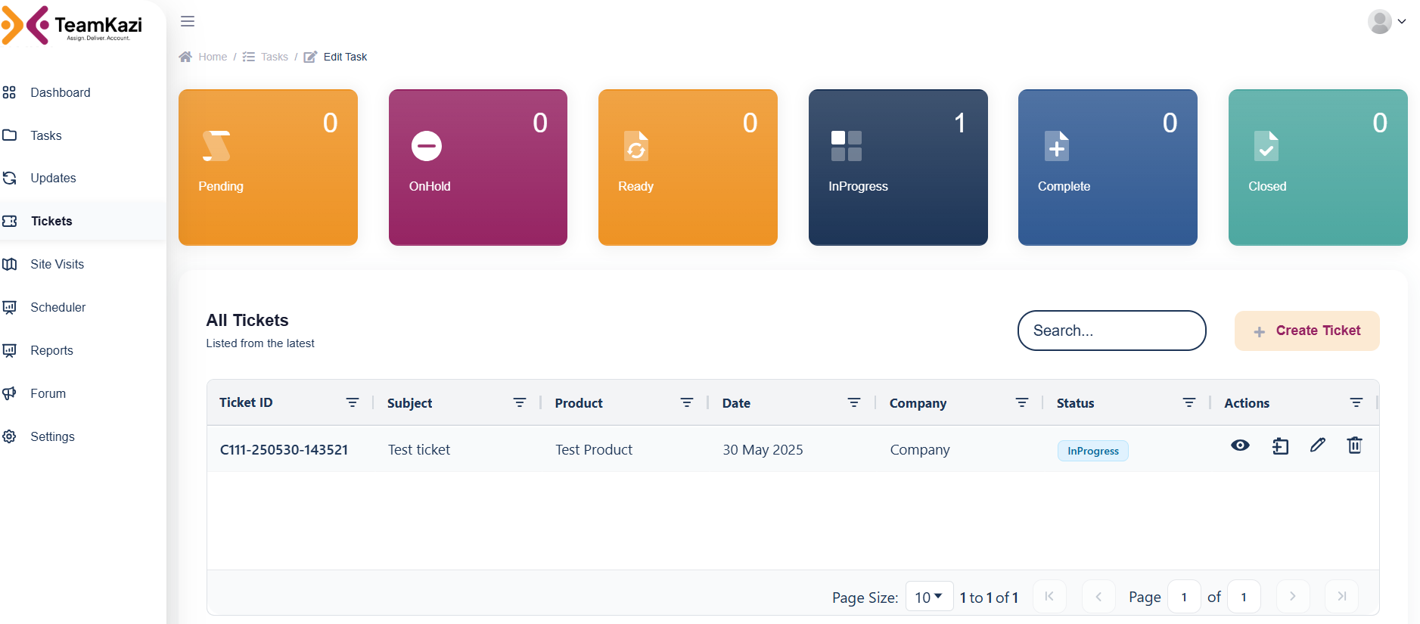
Task: Focus the ticket Search field
Action: point(1111,331)
